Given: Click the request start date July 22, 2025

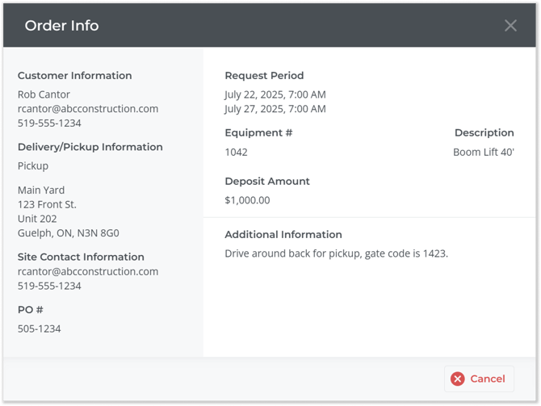Looking at the screenshot, I should [x=275, y=94].
